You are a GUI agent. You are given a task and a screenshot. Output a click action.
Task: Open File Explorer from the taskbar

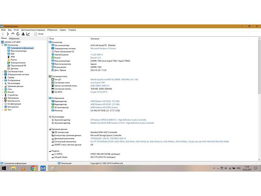pyautogui.click(x=13, y=168)
